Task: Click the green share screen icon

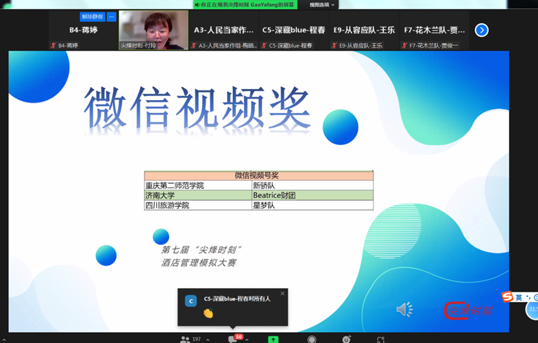Action: tap(273, 339)
